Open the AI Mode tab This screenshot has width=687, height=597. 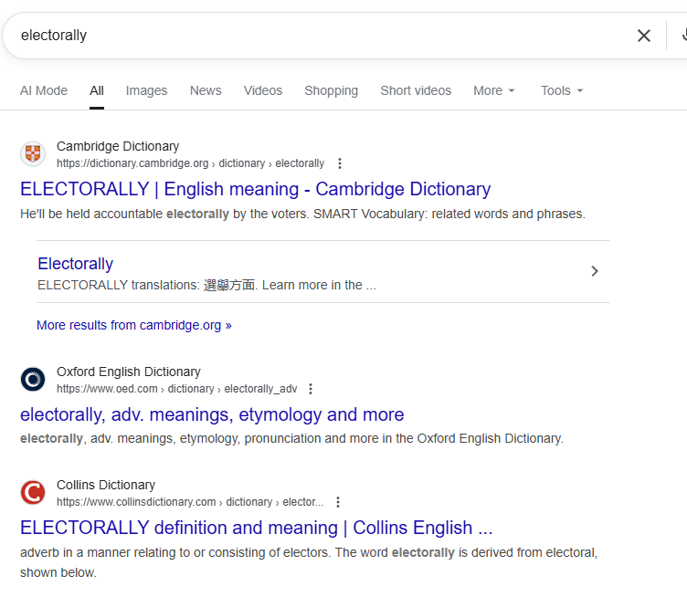pyautogui.click(x=44, y=90)
